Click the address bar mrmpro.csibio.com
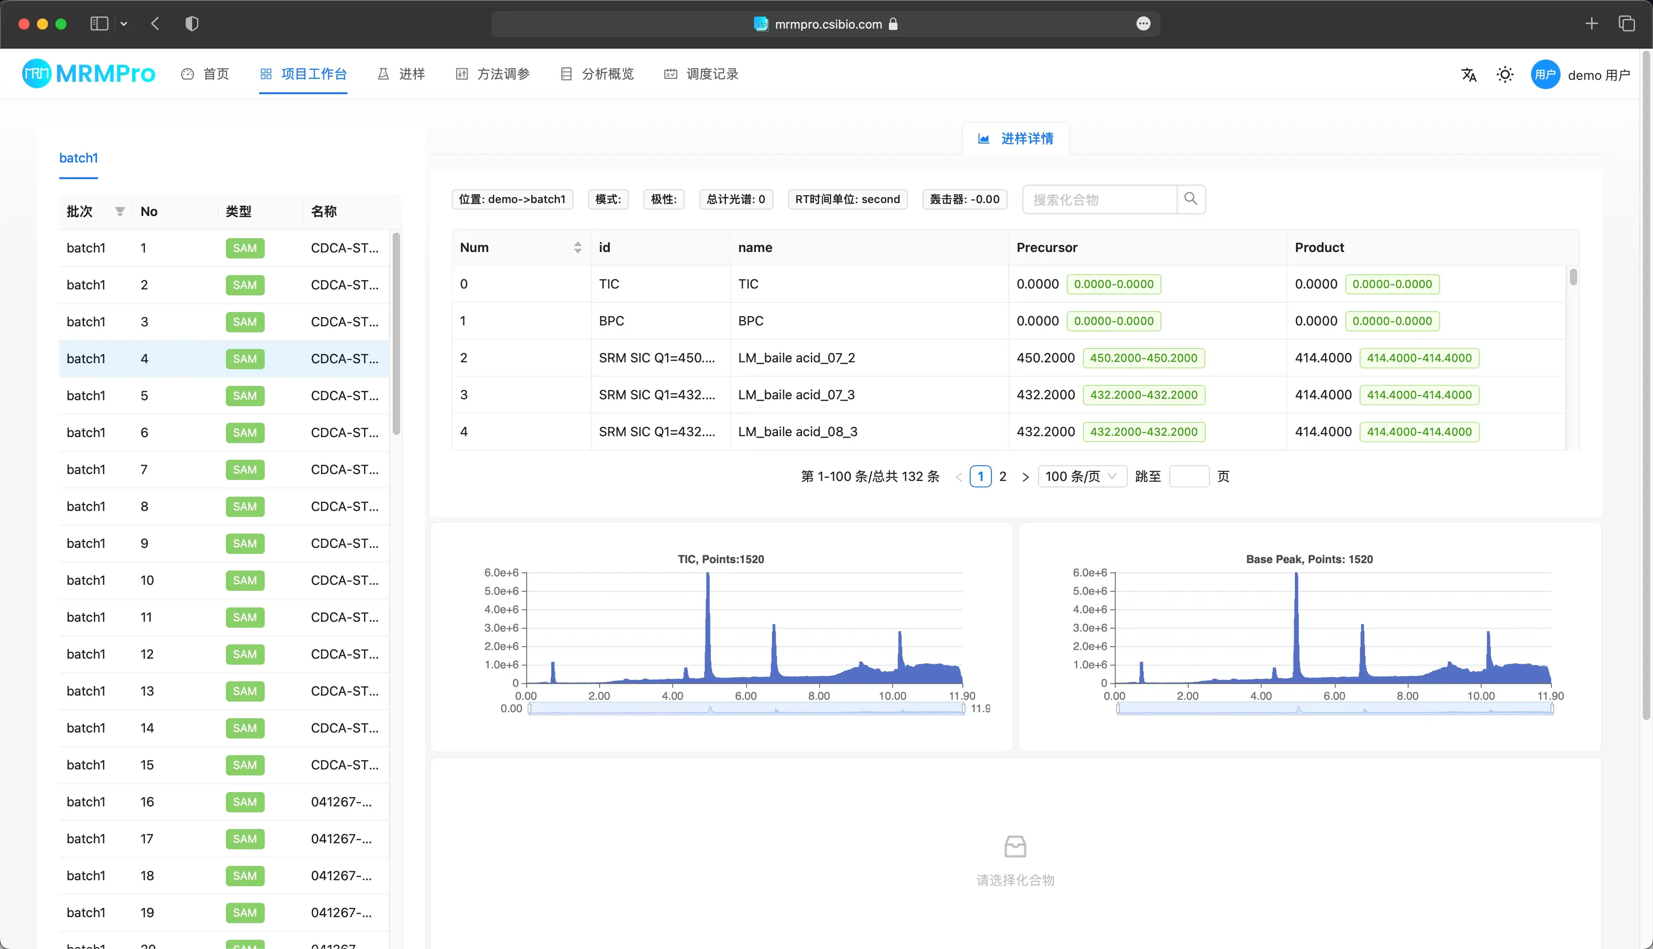Screen dimensions: 1653x949 pos(825,24)
